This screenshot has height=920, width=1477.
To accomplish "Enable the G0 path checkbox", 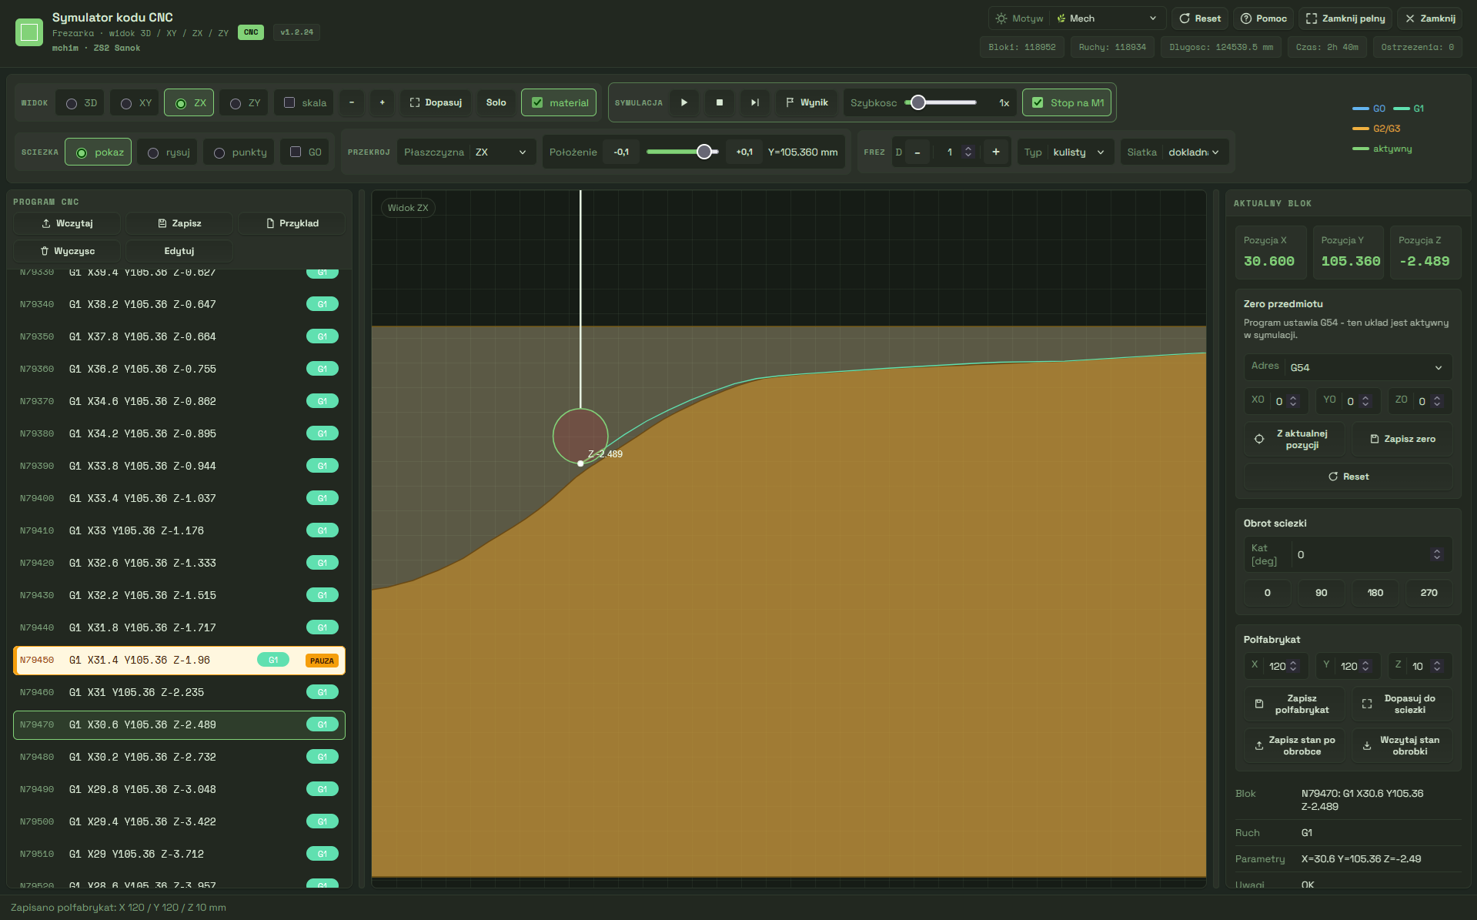I will click(305, 152).
